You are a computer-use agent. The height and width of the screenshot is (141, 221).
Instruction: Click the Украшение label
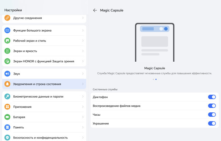click(x=101, y=124)
